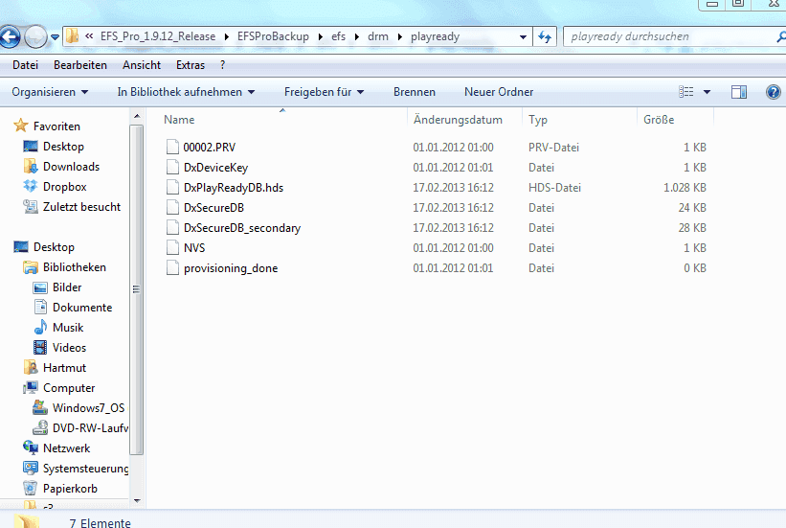Open the Freigeben für dropdown

[324, 92]
